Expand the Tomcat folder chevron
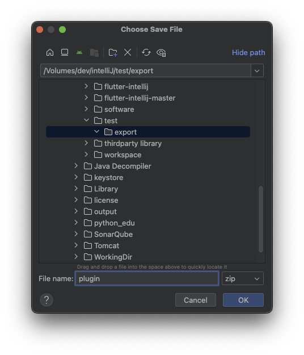Screen dimensions: 304x355 (76, 245)
